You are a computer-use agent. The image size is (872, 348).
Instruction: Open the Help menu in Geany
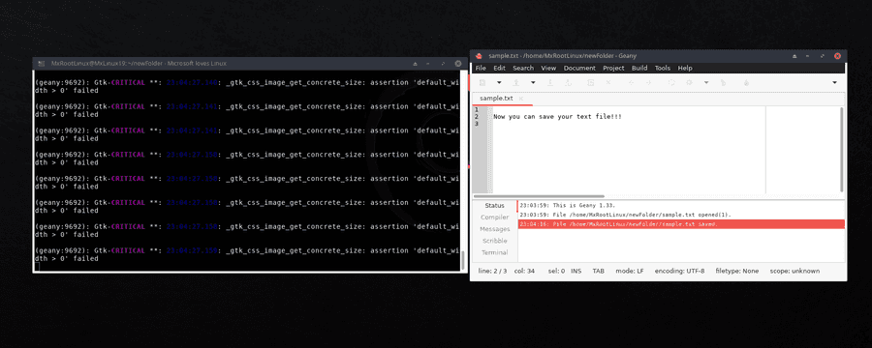[x=685, y=68]
